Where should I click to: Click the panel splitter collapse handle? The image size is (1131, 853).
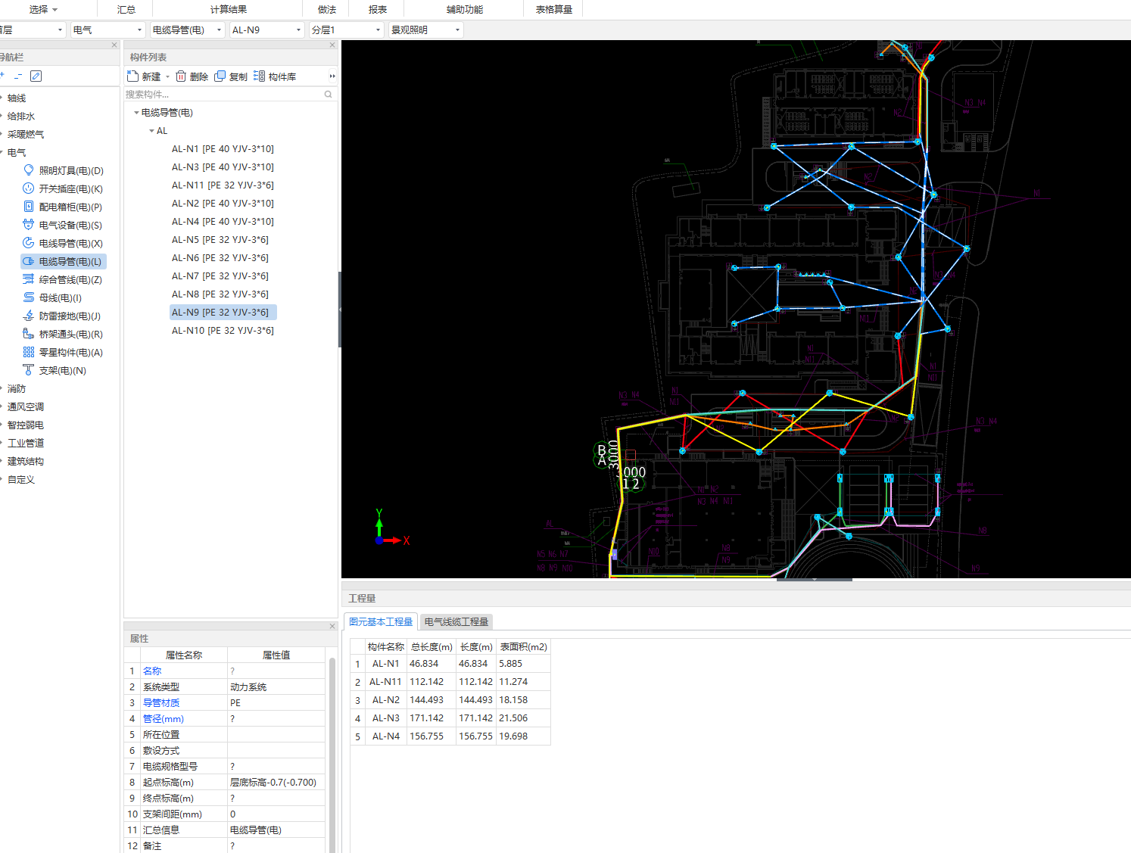[339, 309]
